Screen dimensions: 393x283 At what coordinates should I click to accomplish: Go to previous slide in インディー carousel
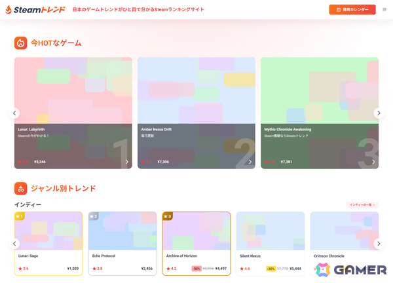click(14, 244)
